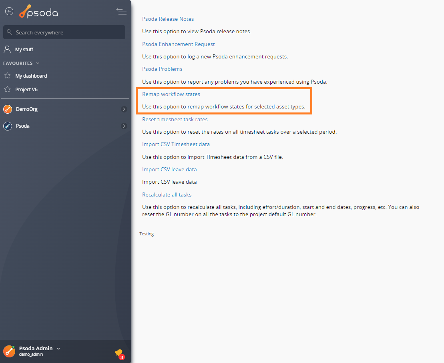Screen dimensions: 444x363
Task: Click the plain 'Import CSV leave data' description
Action: click(169, 182)
